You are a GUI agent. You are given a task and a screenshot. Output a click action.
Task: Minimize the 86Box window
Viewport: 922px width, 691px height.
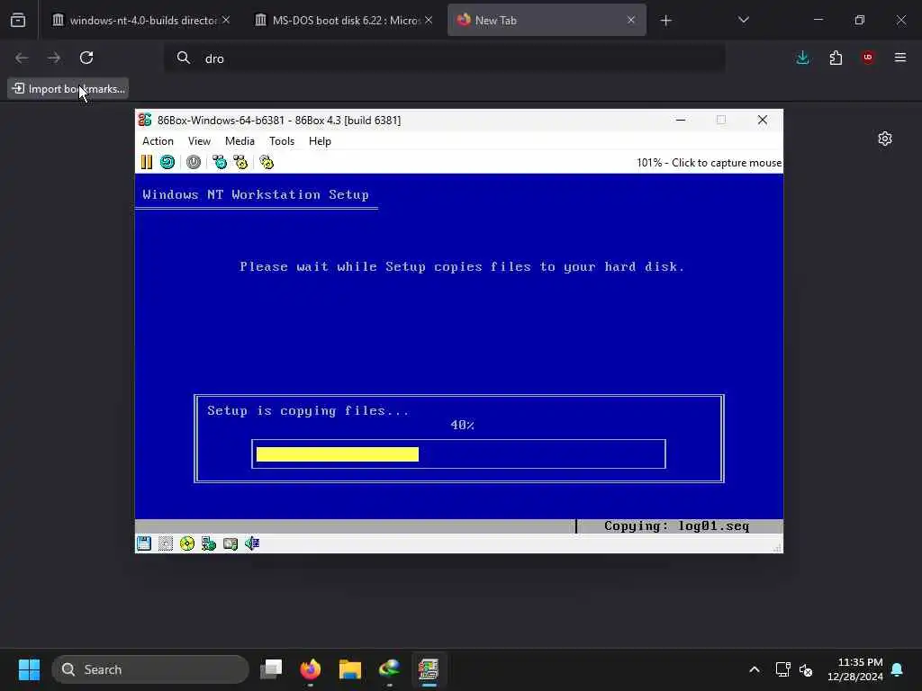click(681, 120)
